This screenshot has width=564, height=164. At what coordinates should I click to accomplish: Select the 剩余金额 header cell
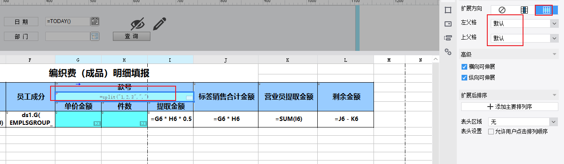click(x=346, y=97)
